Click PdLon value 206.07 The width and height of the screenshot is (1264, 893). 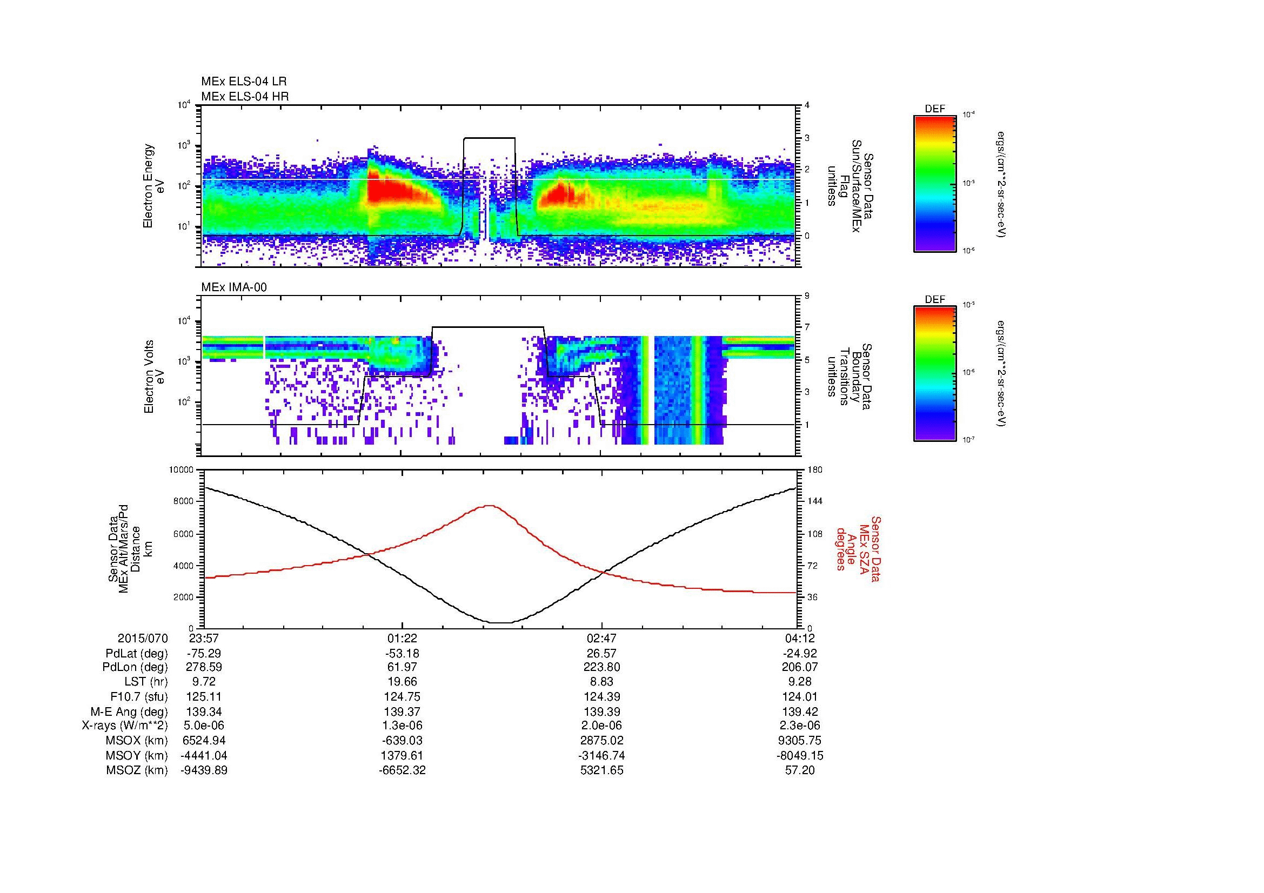[800, 667]
